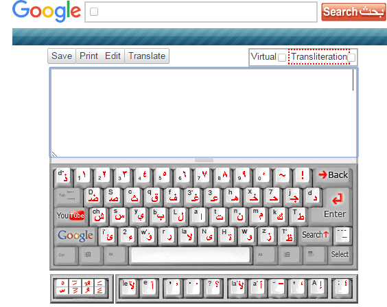387x307 pixels.
Task: Click the Translate button
Action: pyautogui.click(x=147, y=56)
